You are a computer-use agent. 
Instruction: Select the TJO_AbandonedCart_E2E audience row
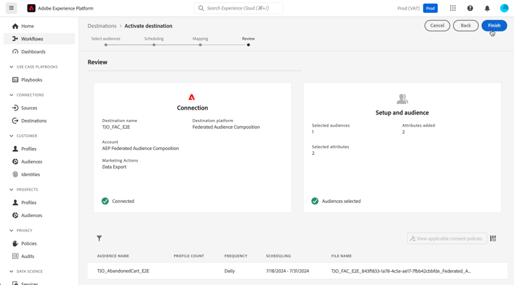(x=297, y=271)
